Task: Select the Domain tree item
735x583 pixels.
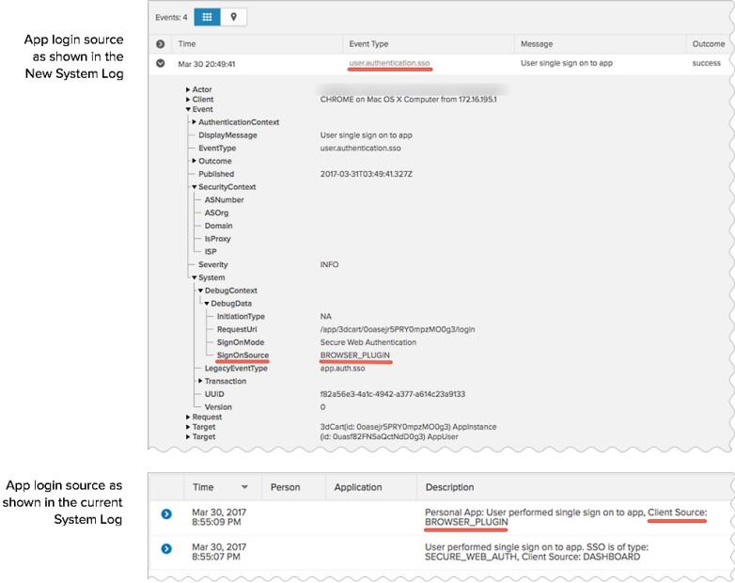Action: [218, 226]
